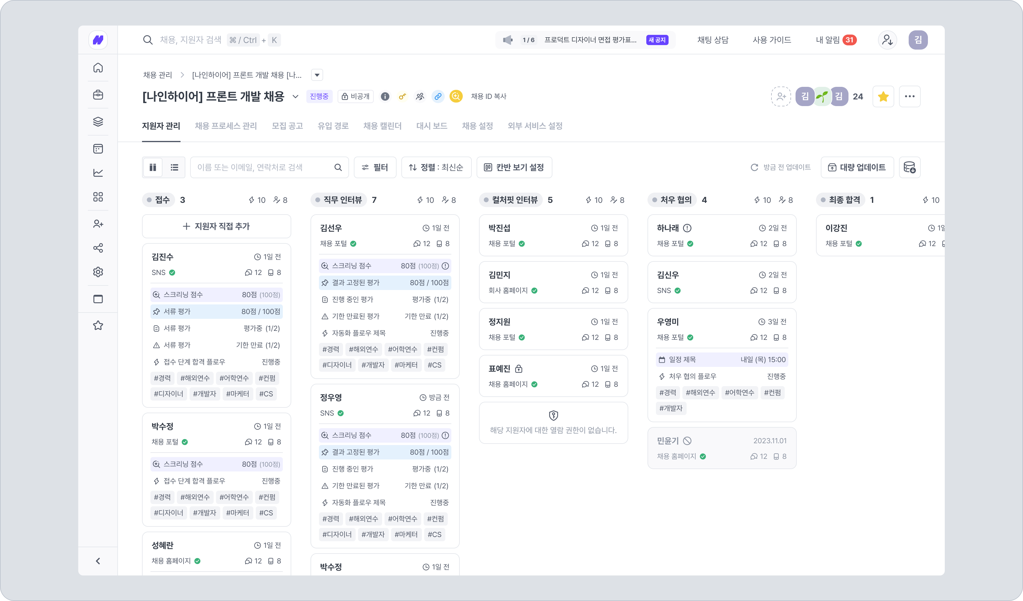The height and width of the screenshot is (601, 1023).
Task: Select the 채용 프로세스 관리 tab
Action: [x=226, y=126]
